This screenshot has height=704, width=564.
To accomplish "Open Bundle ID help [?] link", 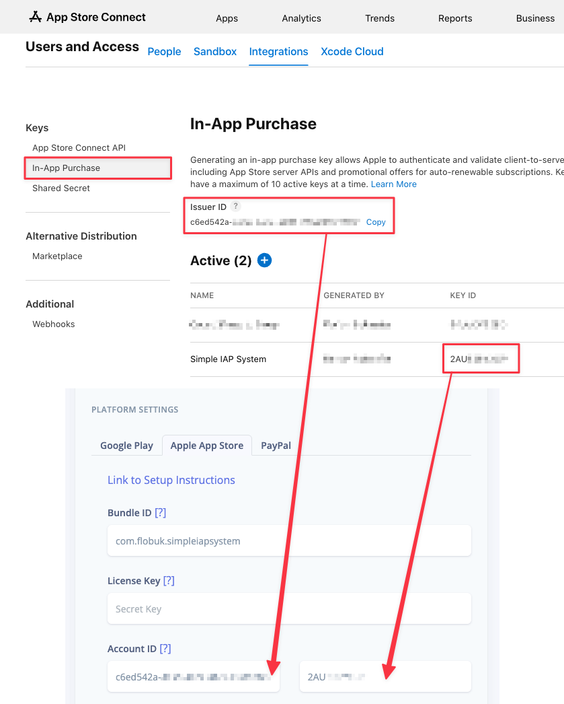I will 160,513.
